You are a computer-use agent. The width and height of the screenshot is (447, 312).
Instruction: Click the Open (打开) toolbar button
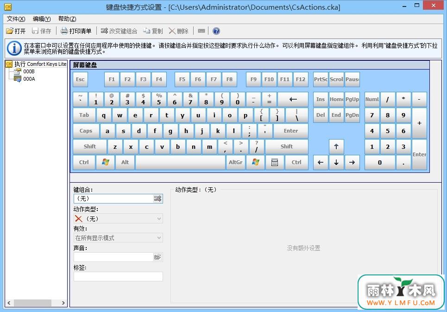[16, 31]
